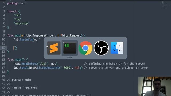Click 'nil' on line 17
Viewport: 171px width, 96px height.
tap(77, 68)
